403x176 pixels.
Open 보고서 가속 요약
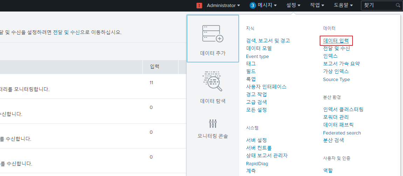(x=341, y=64)
